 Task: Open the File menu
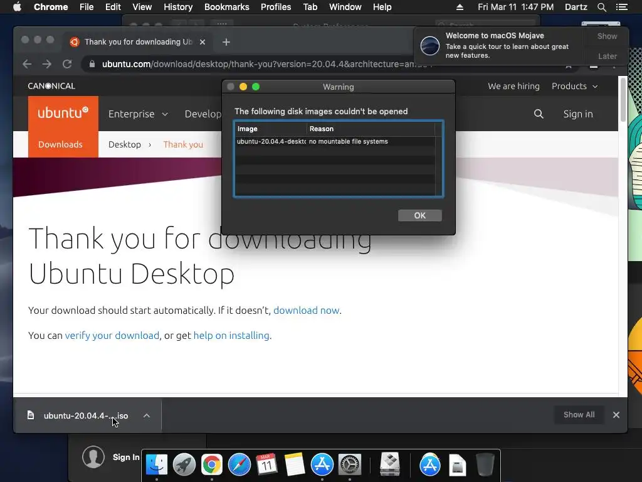pos(87,7)
